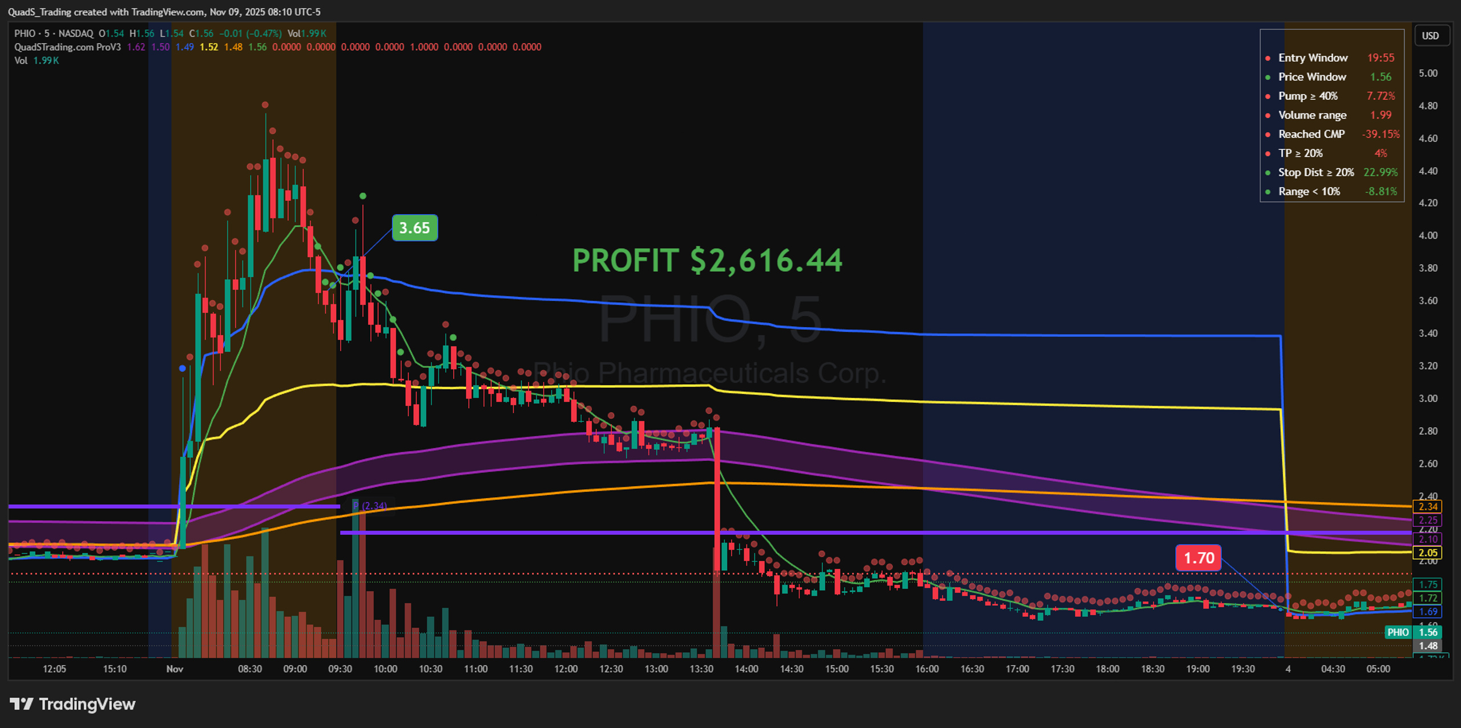Select the P (2.34) pivot line label

pos(370,506)
